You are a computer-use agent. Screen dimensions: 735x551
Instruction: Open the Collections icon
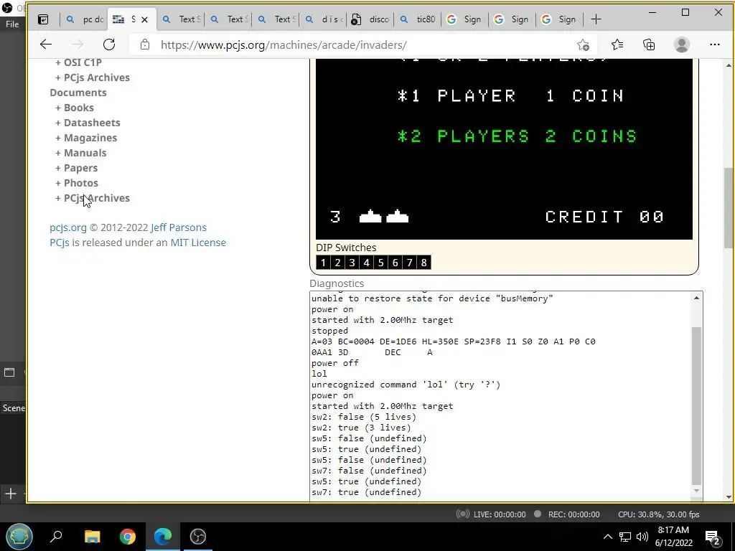click(649, 44)
